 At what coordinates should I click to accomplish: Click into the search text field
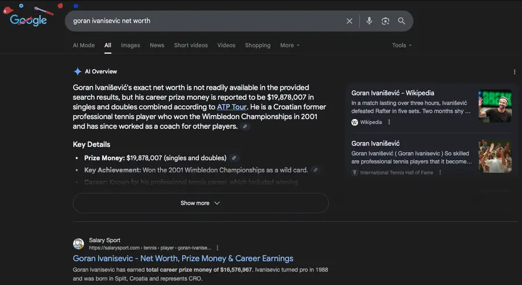coord(203,21)
